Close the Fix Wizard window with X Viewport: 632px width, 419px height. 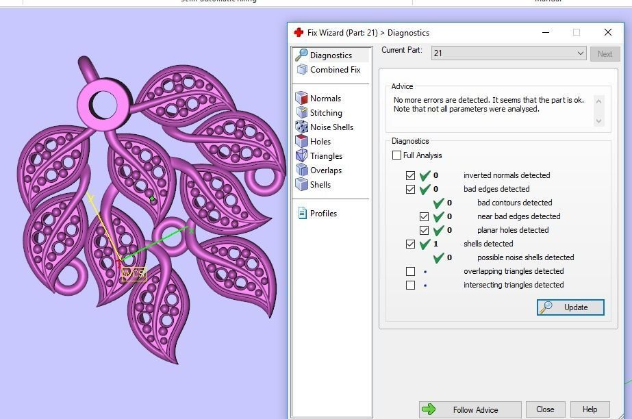pos(608,32)
